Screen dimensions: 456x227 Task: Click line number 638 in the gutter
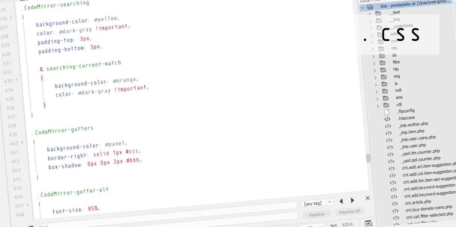click(x=12, y=126)
